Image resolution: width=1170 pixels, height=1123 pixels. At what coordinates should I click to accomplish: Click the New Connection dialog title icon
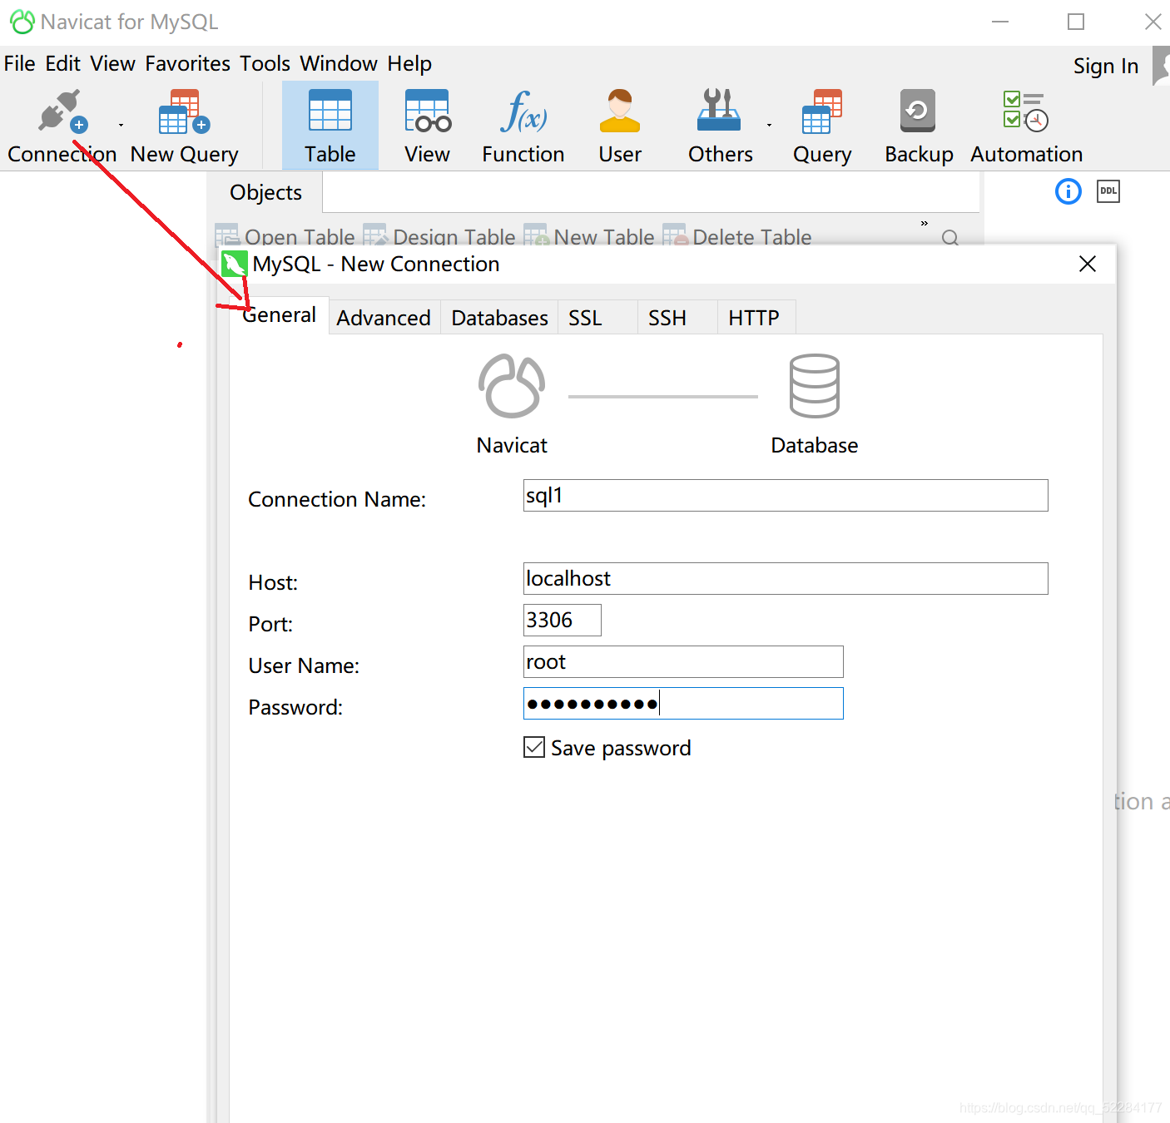click(235, 264)
